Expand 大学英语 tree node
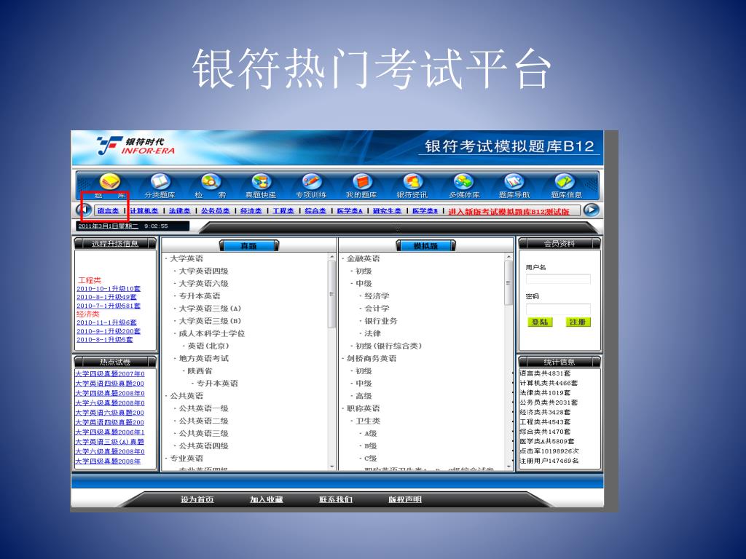746x559 pixels. pos(186,258)
